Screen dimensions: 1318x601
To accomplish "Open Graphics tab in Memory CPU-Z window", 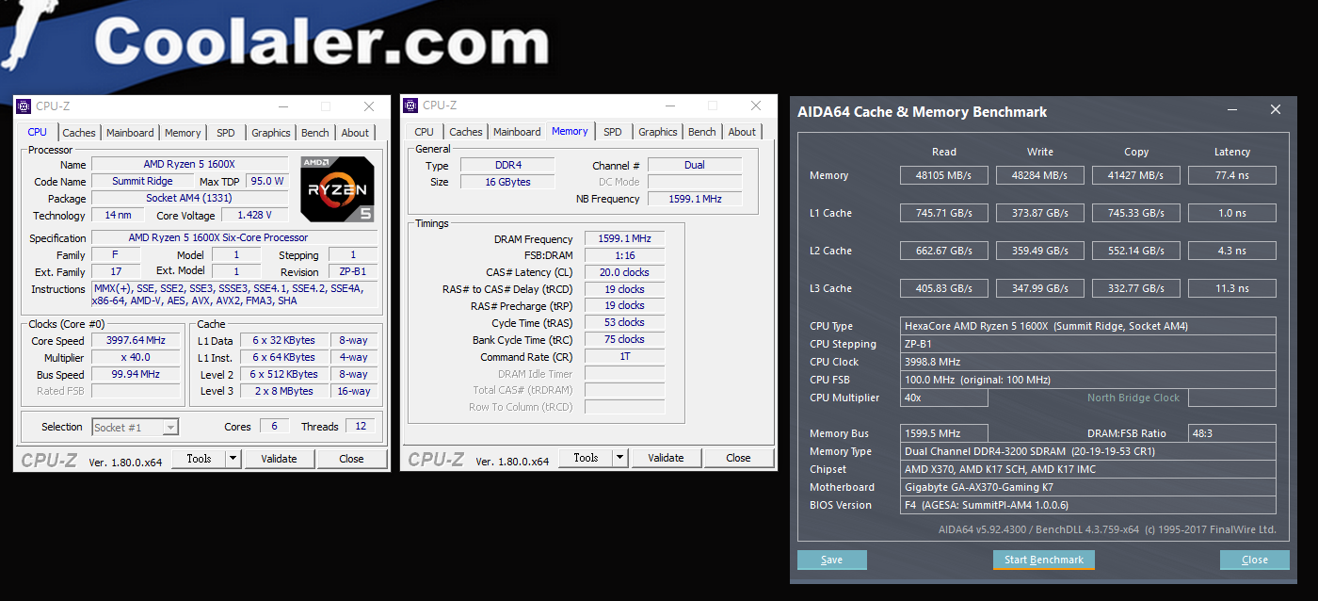I will 658,132.
